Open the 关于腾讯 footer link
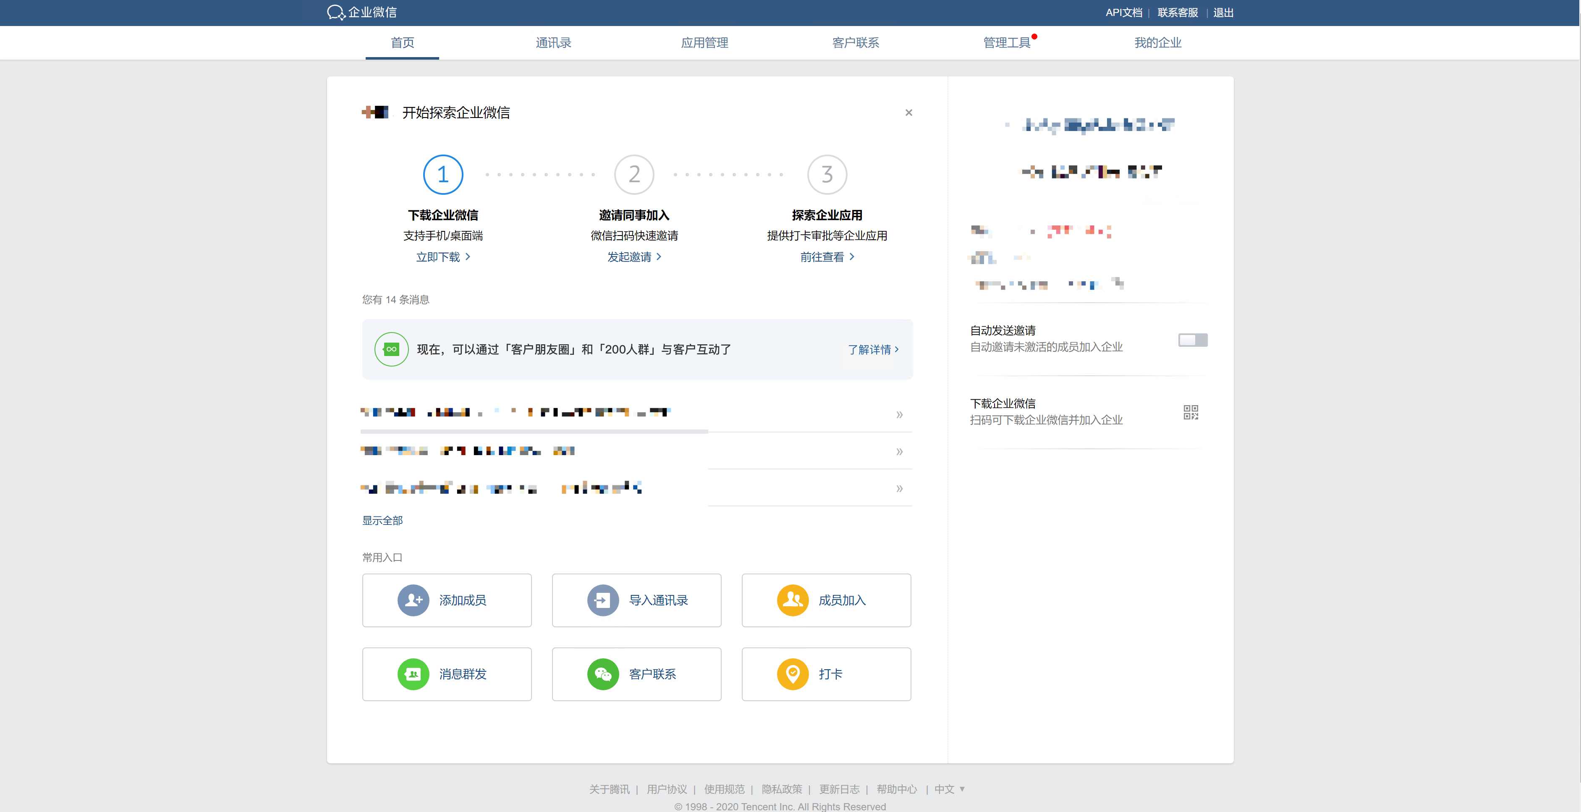1581x812 pixels. 609,789
